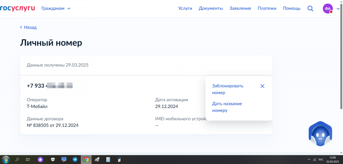
Task: Expand the Гражданам dropdown
Action: pos(56,9)
